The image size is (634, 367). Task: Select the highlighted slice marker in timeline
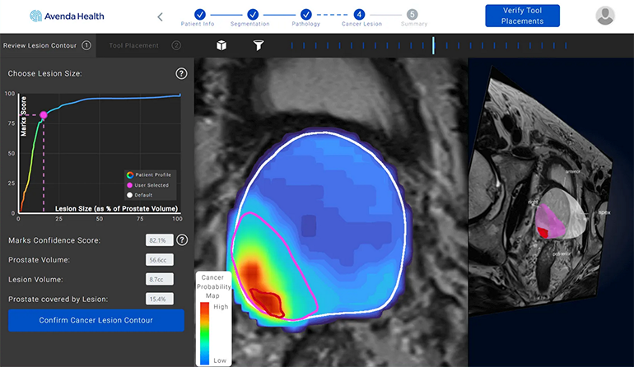433,45
